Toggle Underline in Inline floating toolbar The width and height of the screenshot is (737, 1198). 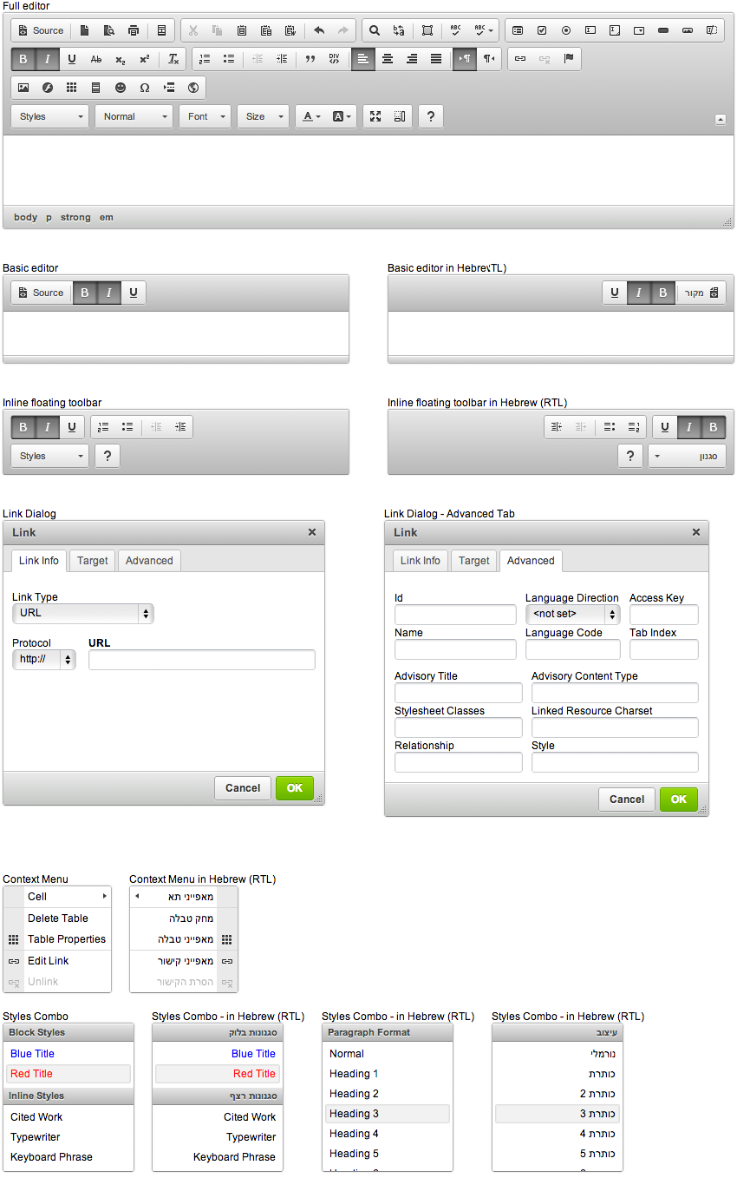click(x=72, y=427)
